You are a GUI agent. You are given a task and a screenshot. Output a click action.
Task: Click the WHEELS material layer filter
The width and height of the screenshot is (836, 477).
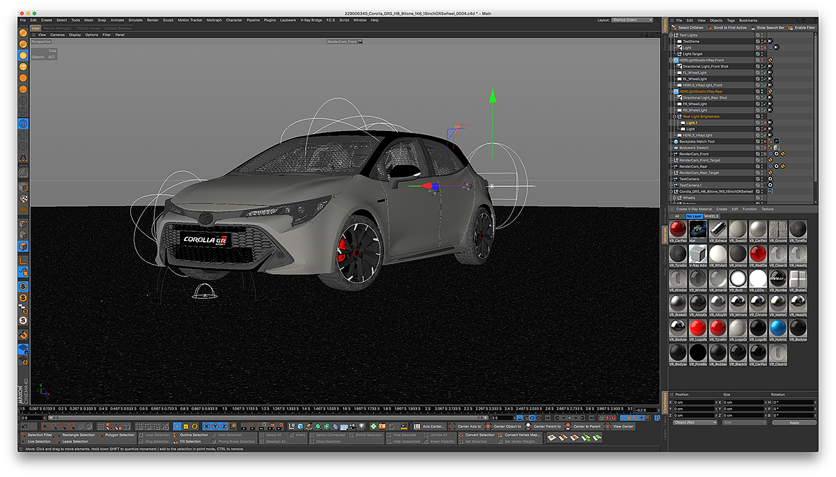click(711, 216)
